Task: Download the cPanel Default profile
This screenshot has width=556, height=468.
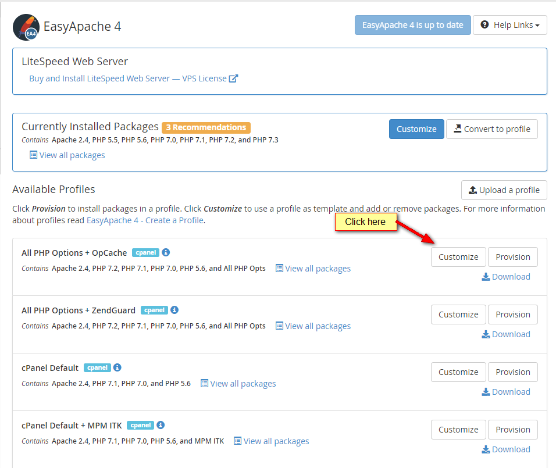Action: pos(506,392)
